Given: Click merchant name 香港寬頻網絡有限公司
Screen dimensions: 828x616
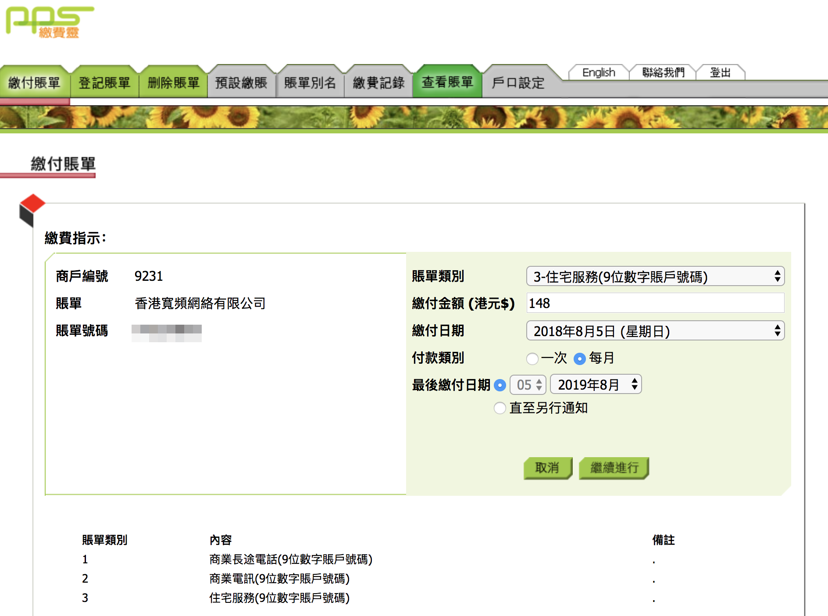Looking at the screenshot, I should [200, 303].
